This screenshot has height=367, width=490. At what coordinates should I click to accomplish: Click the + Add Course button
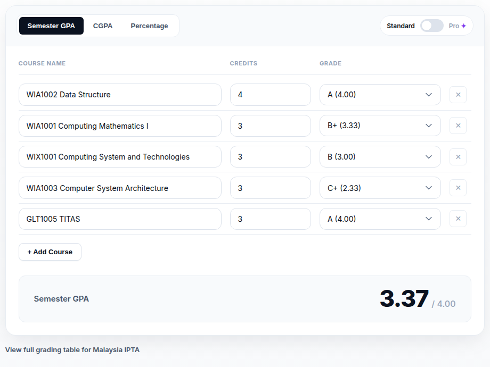(50, 252)
